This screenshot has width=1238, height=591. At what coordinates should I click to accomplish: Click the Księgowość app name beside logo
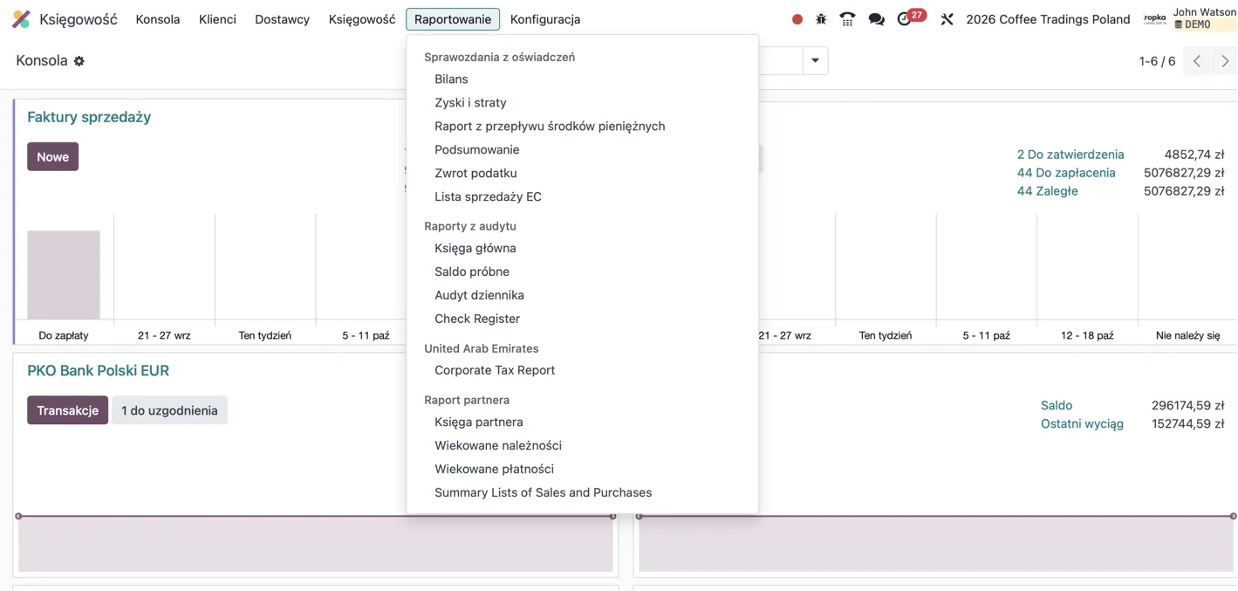point(79,19)
